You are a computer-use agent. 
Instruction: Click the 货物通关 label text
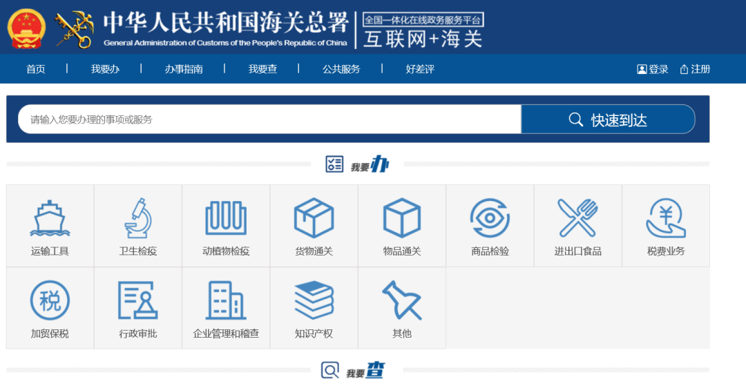tap(314, 251)
